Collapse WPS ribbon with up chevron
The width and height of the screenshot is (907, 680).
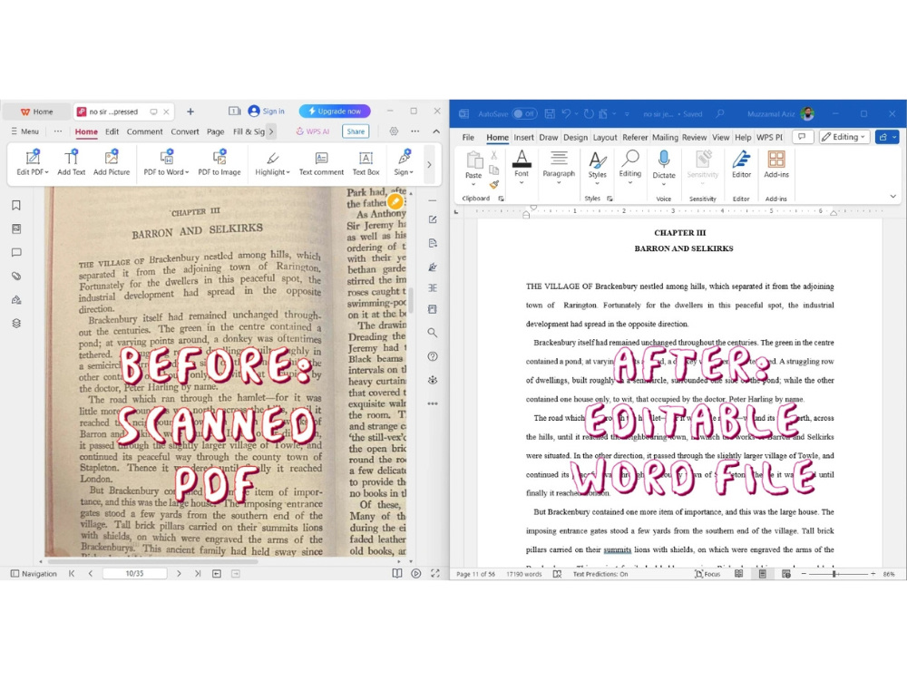436,131
